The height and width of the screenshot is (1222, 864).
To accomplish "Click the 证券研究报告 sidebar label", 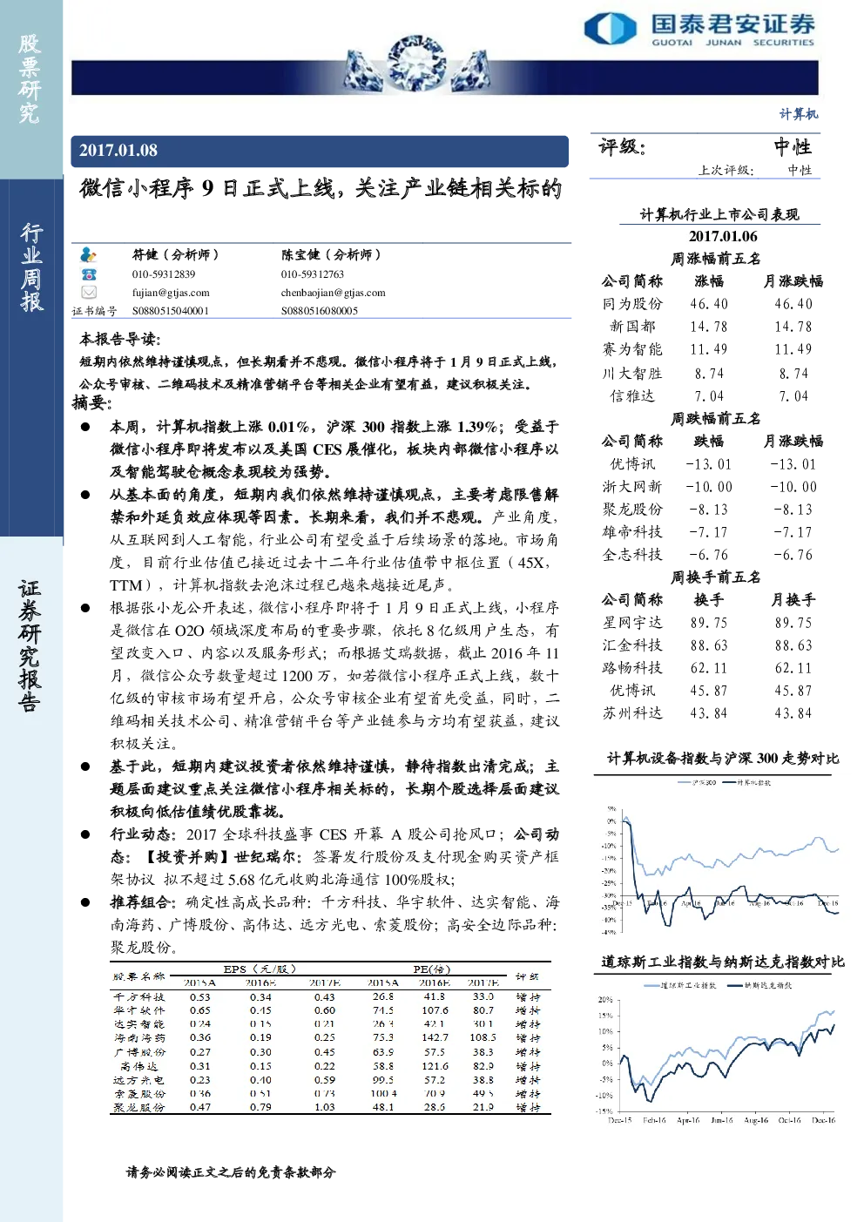I will pos(30,645).
